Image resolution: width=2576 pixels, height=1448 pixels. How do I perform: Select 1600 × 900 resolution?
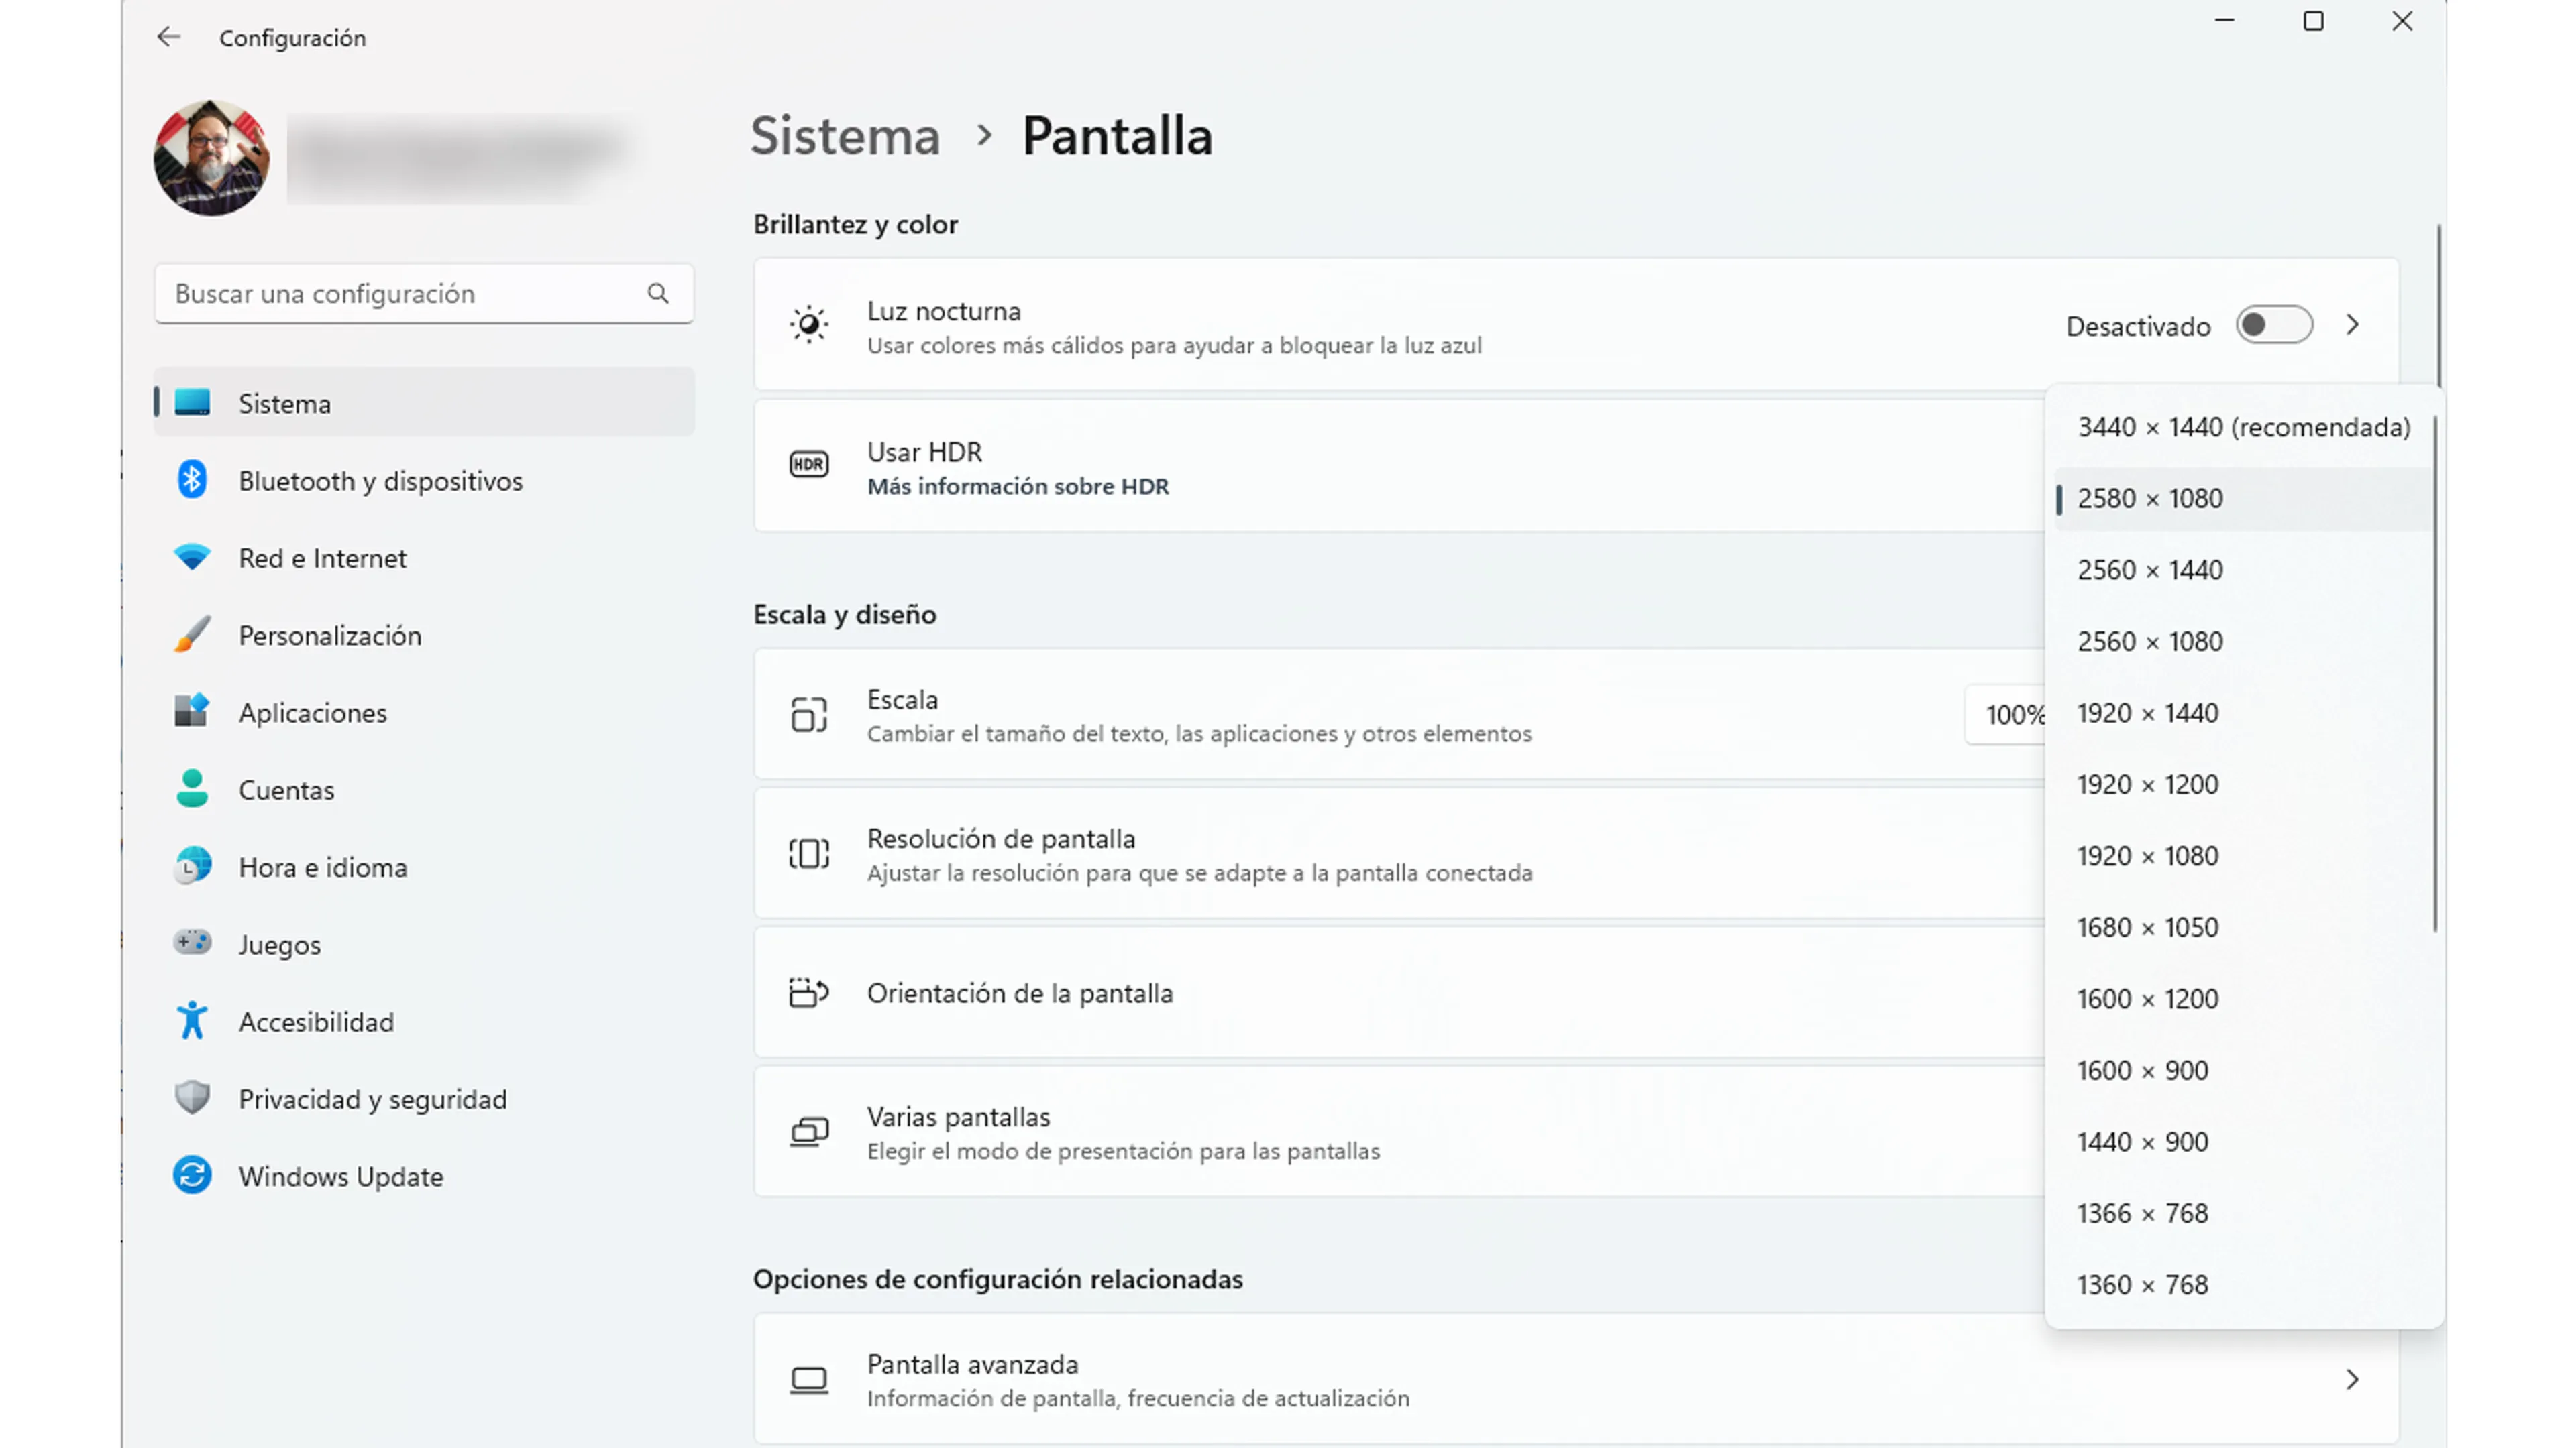click(2244, 1071)
